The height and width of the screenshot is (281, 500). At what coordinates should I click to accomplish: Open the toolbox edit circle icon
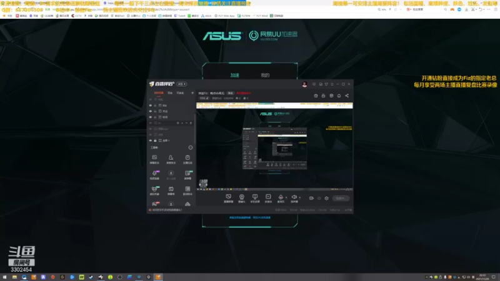[191, 147]
